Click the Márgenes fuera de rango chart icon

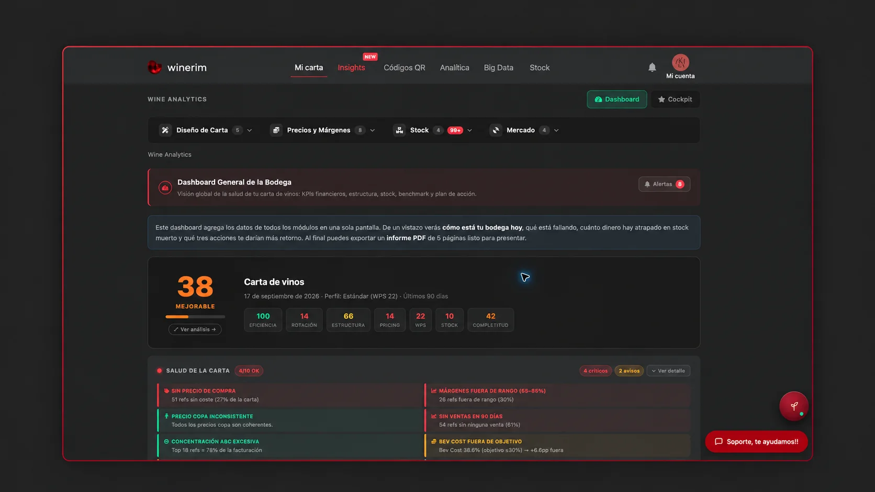[434, 391]
